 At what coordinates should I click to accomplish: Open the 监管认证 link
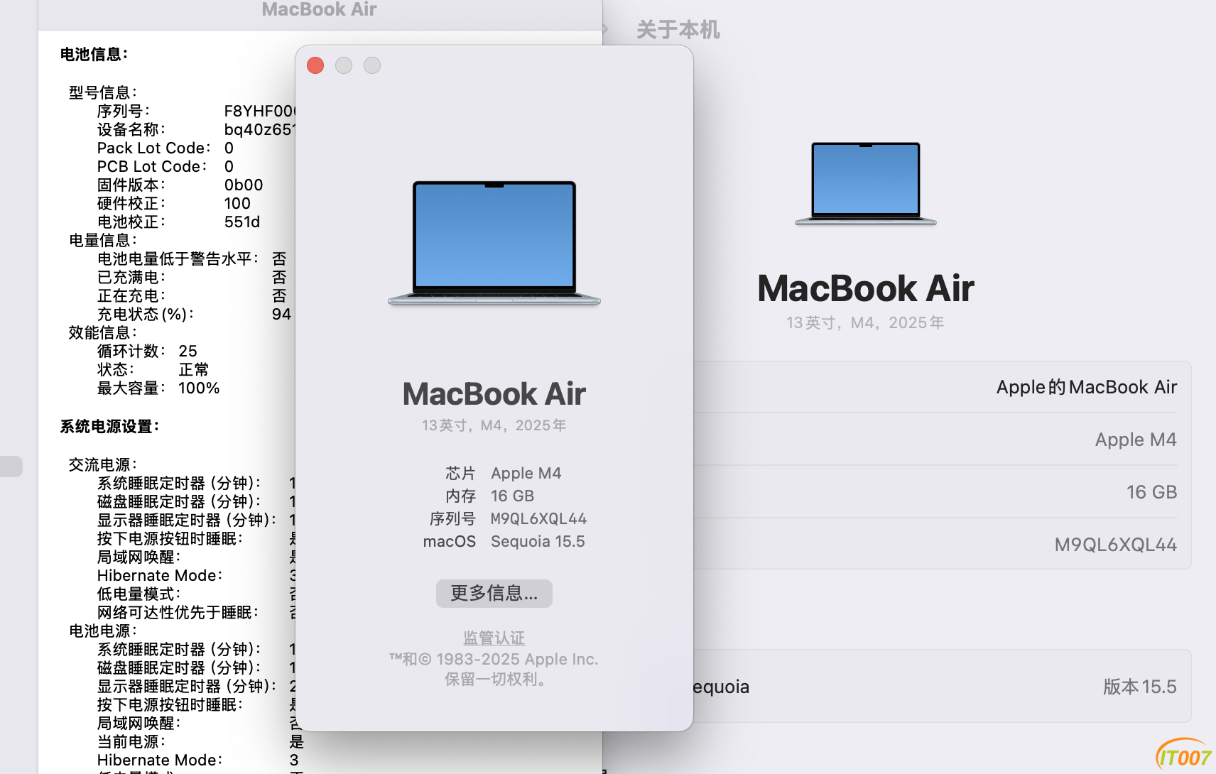[x=494, y=638]
